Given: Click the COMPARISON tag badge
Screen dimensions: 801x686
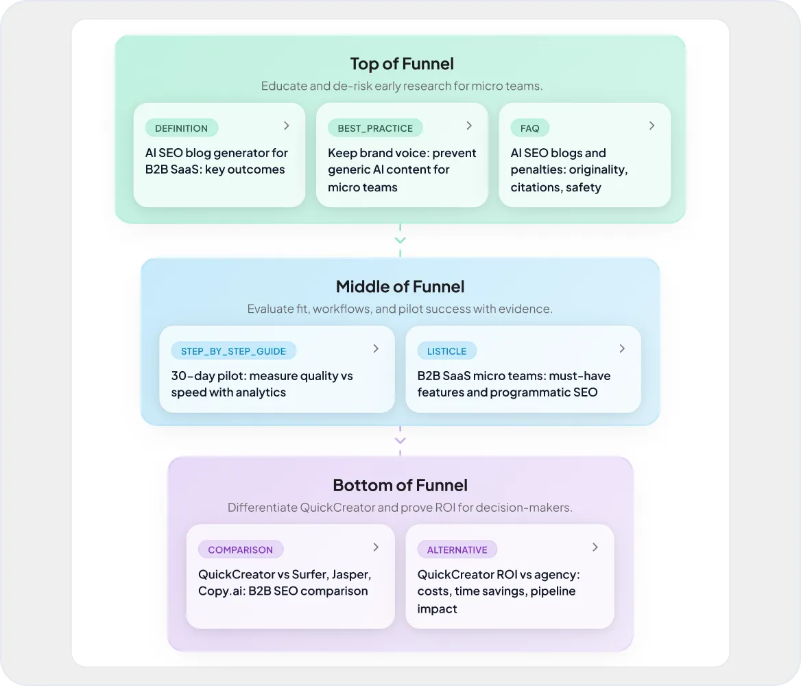Looking at the screenshot, I should [x=240, y=549].
